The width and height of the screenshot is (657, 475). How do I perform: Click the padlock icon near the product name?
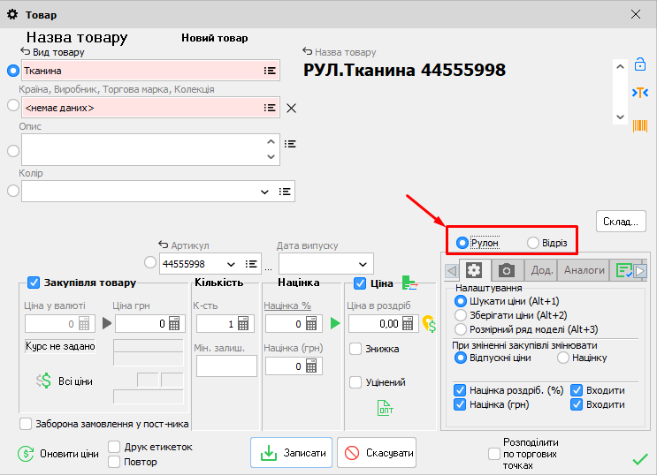tap(639, 64)
